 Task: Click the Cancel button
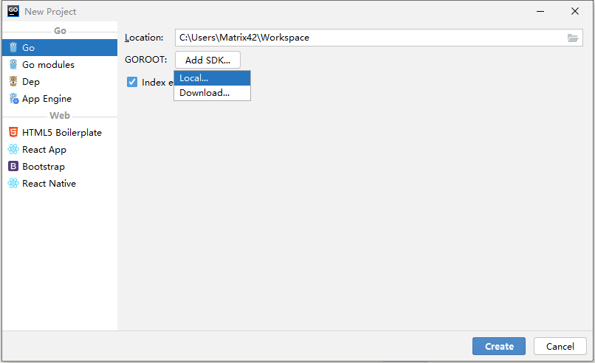click(560, 346)
